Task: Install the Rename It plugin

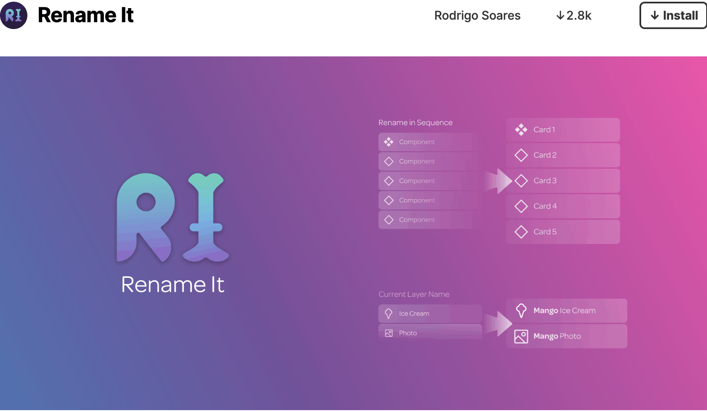Action: point(673,15)
